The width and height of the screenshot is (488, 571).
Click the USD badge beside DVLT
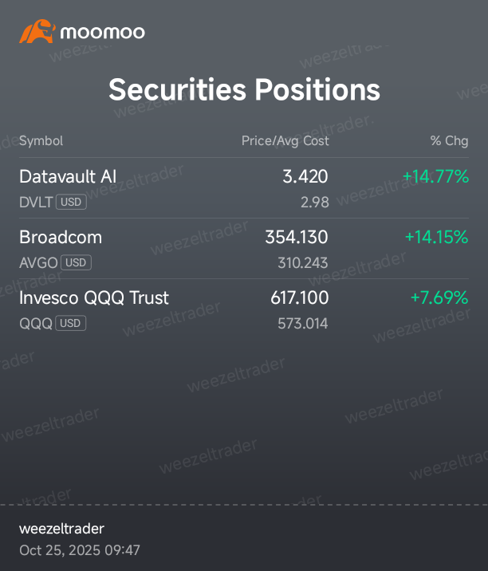(71, 202)
